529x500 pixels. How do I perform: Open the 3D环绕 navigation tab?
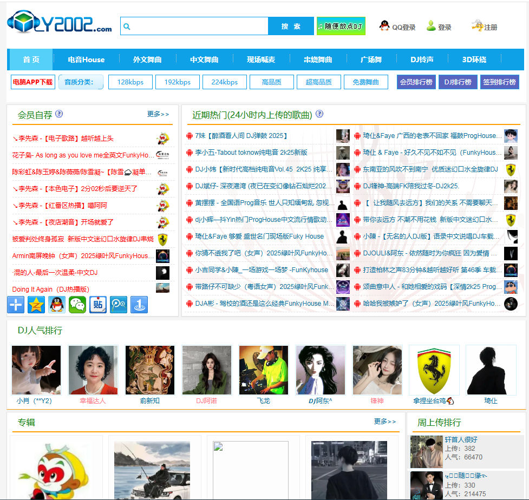(x=476, y=60)
